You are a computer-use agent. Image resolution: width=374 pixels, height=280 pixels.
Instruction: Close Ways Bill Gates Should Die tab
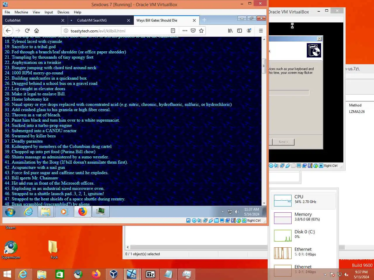[194, 20]
